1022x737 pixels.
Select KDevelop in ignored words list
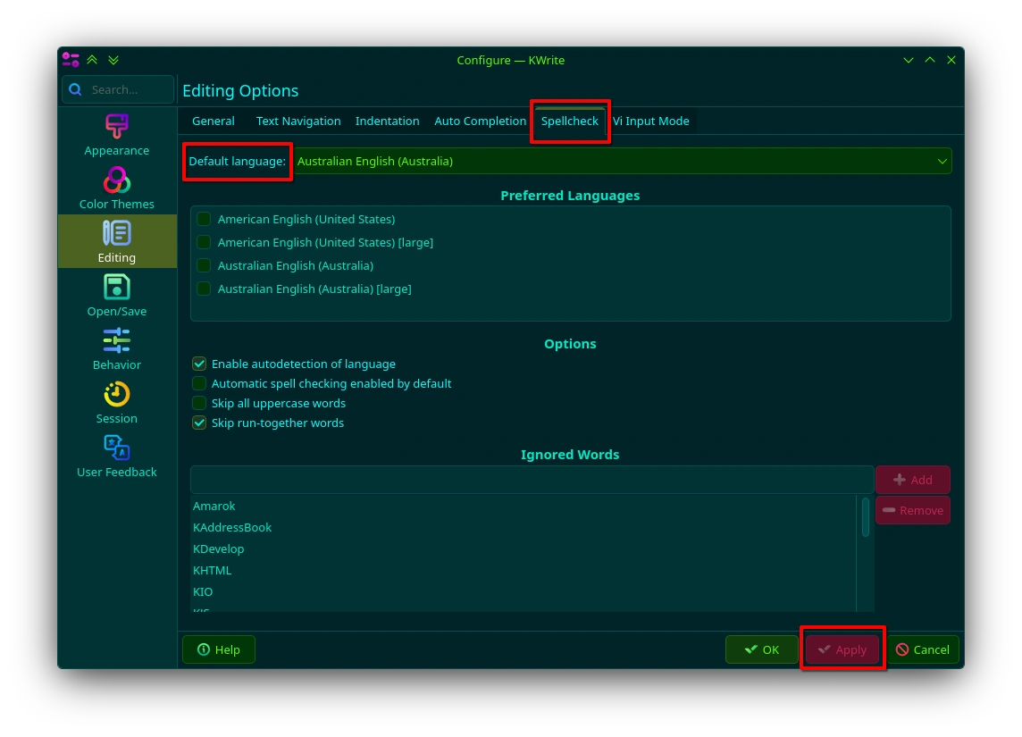[x=524, y=549]
